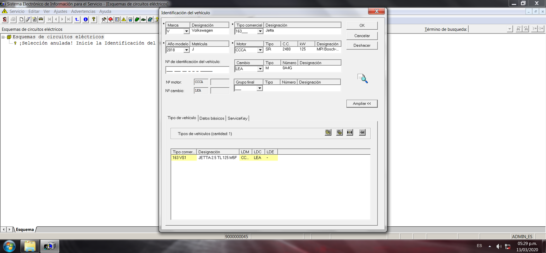This screenshot has width=546, height=253.
Task: Click the Nº cambio field showing LEA
Action: (201, 90)
